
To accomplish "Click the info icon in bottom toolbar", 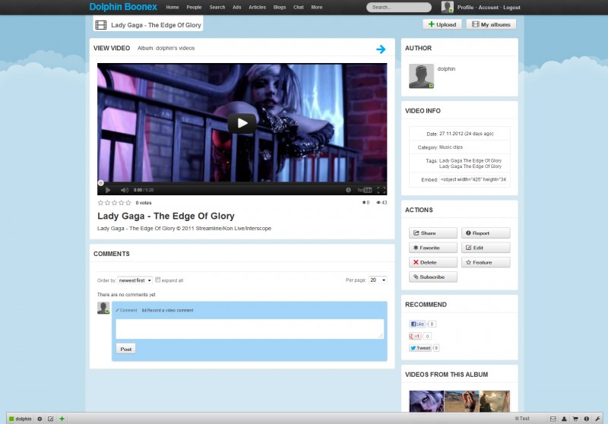I will pyautogui.click(x=587, y=419).
